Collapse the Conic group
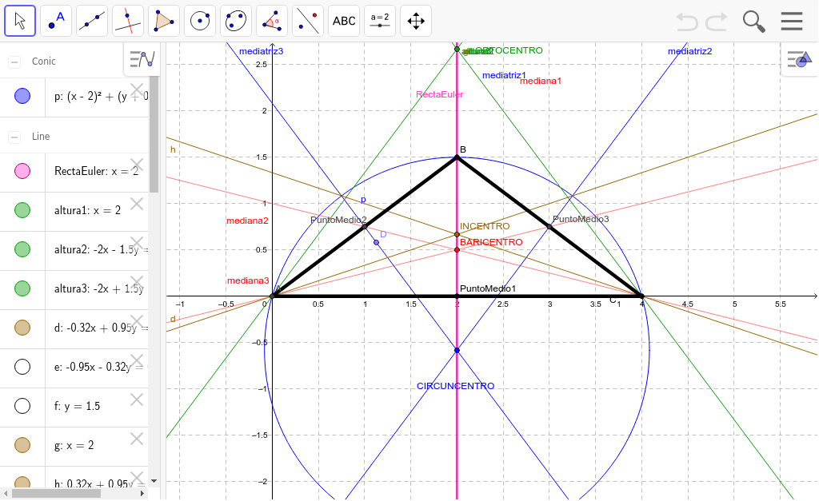Image resolution: width=819 pixels, height=501 pixels. tap(14, 62)
